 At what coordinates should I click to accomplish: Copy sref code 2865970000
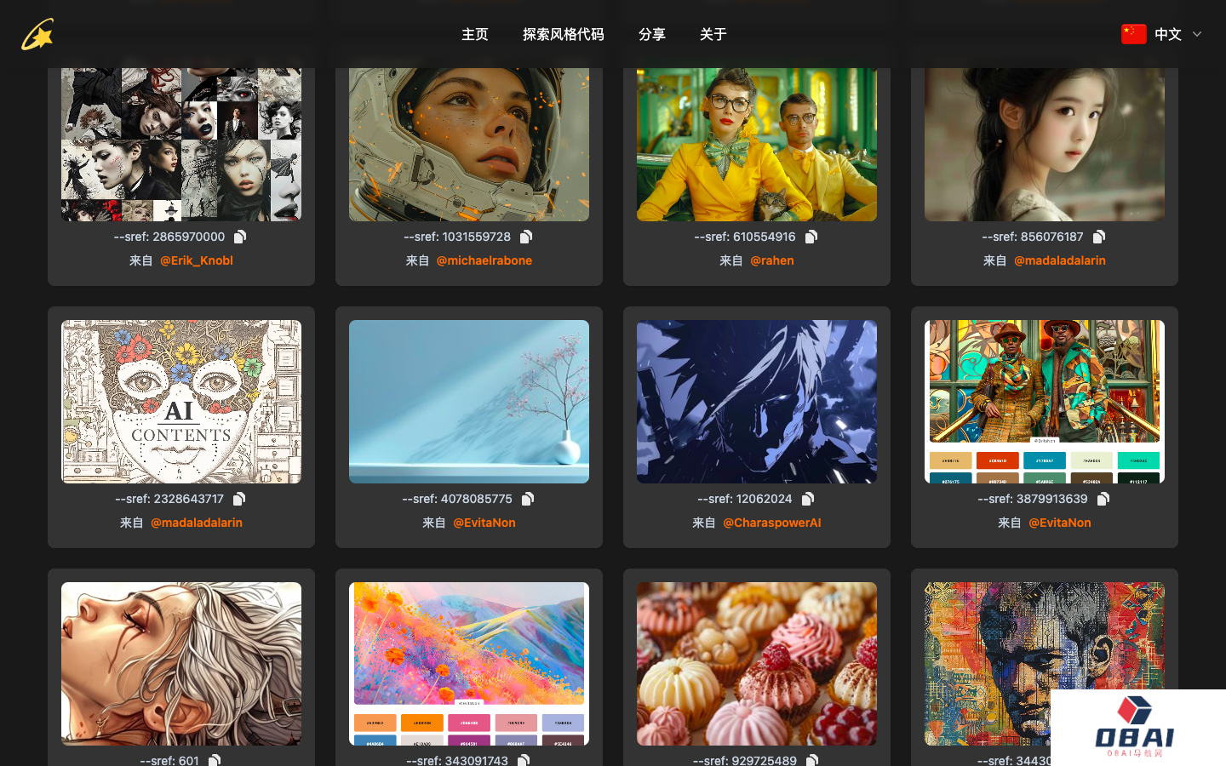(x=240, y=237)
